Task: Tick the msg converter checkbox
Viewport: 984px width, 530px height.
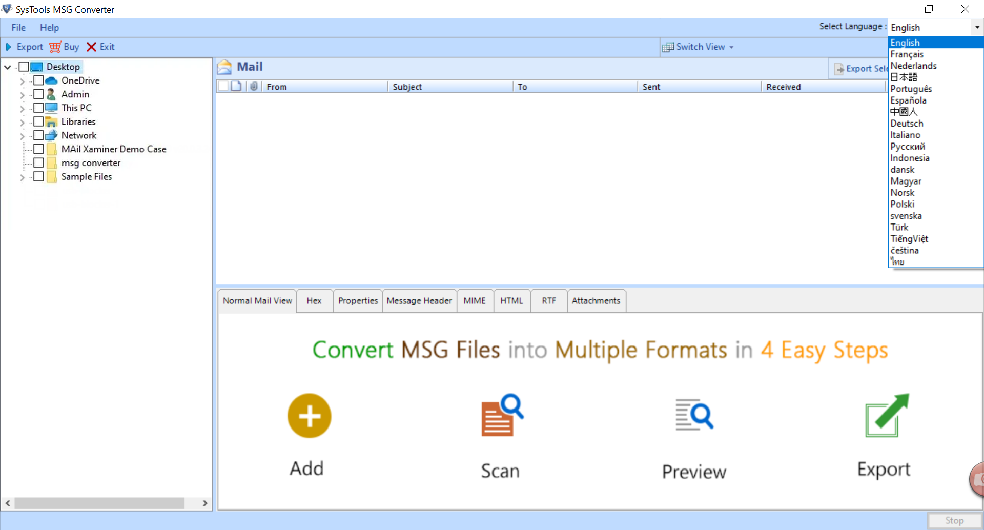Action: pyautogui.click(x=38, y=162)
